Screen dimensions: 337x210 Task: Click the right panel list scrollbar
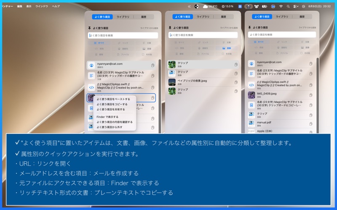click(x=318, y=95)
